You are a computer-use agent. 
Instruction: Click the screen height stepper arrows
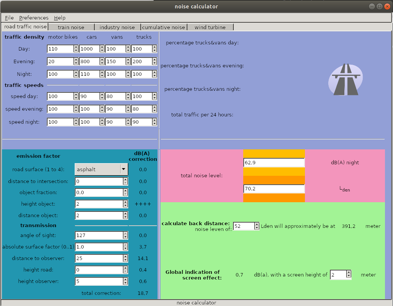(349, 275)
